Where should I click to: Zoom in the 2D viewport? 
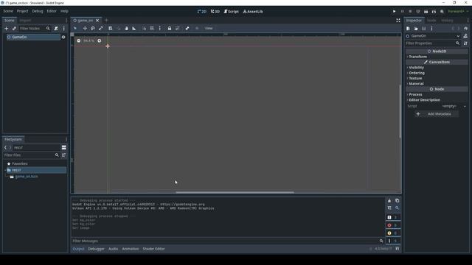tap(100, 40)
